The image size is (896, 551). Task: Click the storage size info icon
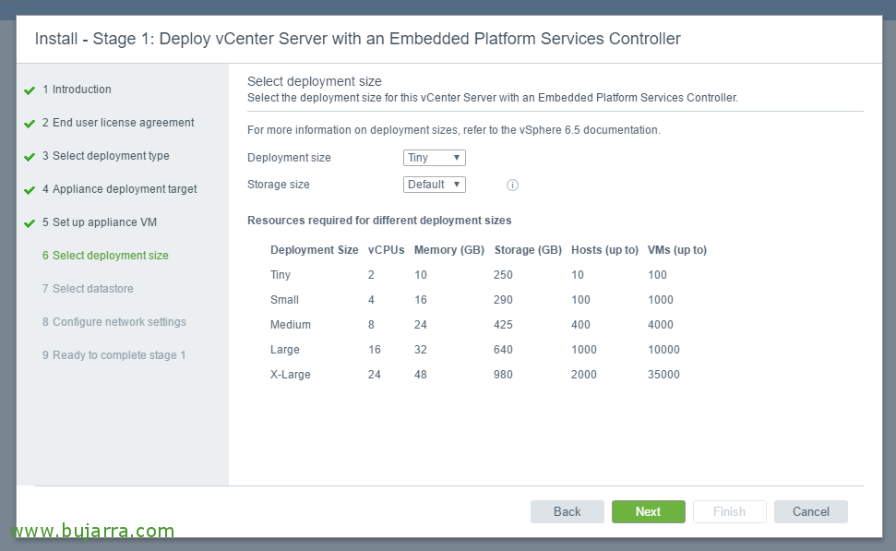click(x=512, y=186)
